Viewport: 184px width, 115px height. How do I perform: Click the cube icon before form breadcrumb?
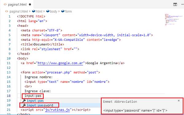point(63,11)
